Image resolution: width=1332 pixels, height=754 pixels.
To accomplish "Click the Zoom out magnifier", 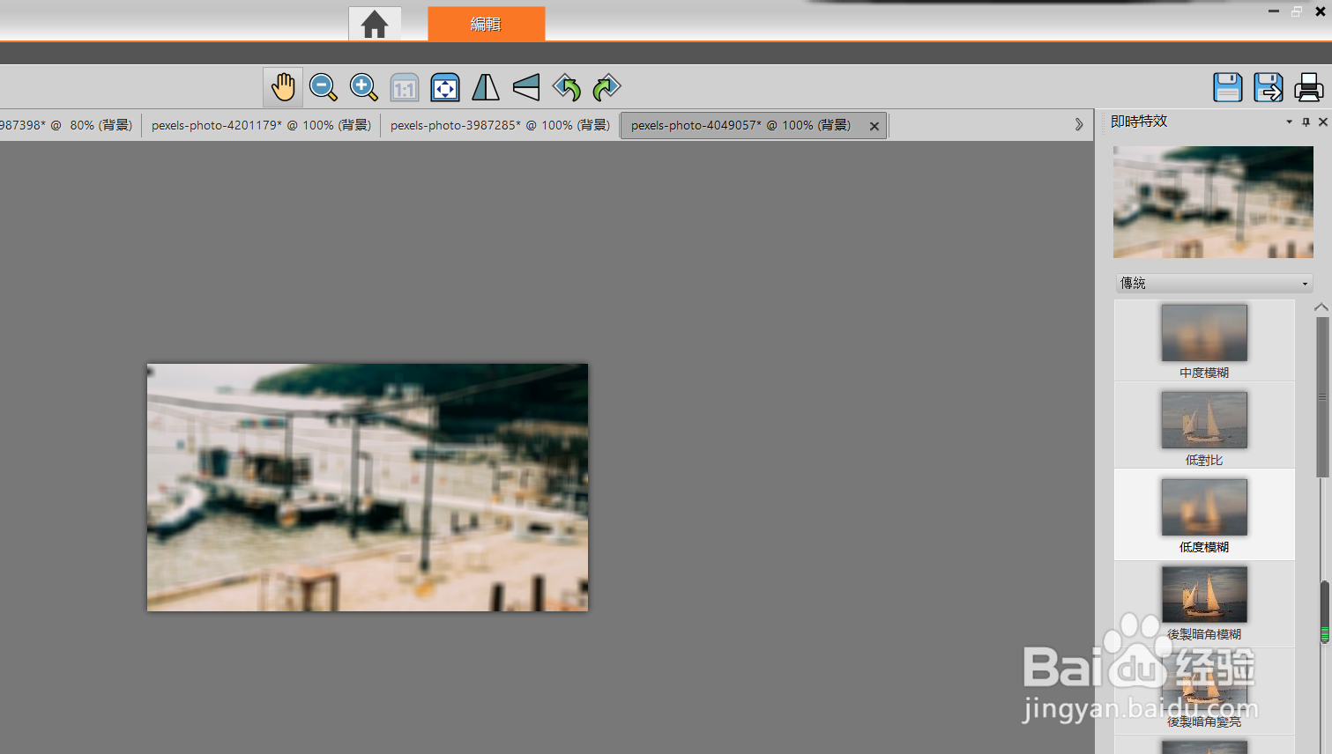I will click(324, 87).
